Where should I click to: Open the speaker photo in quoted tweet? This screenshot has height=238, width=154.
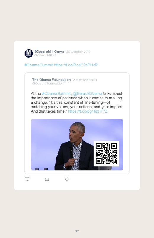77,145
